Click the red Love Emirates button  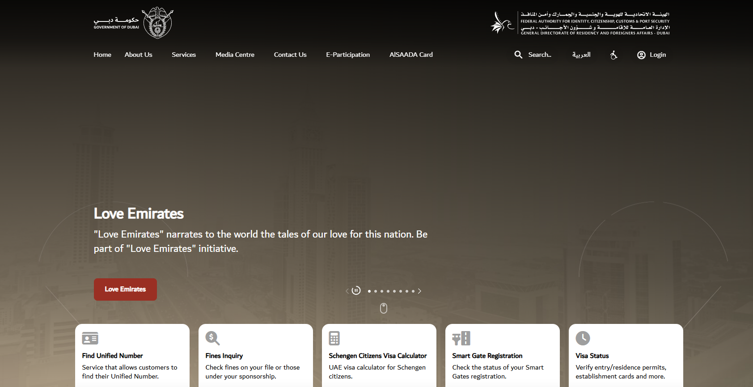(x=125, y=289)
